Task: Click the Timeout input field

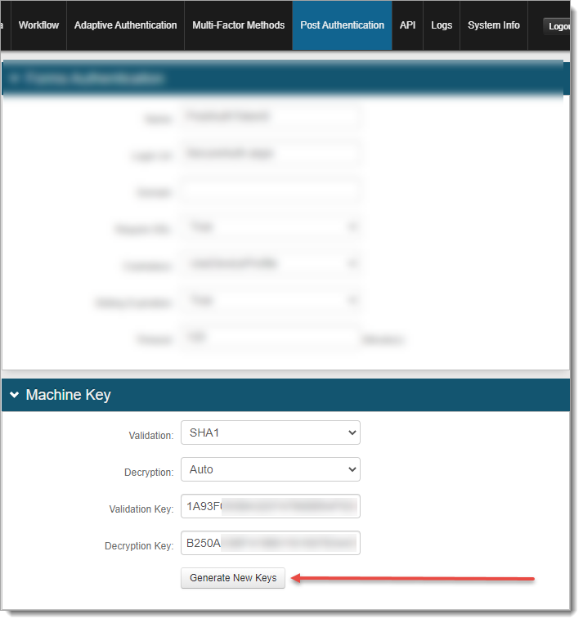Action: point(270,337)
